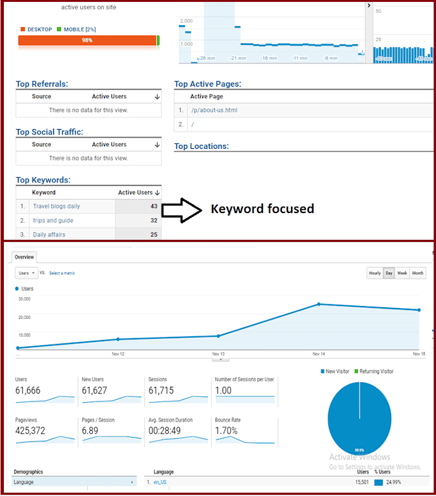Switch chart to Week view
The image size is (436, 496).
[402, 273]
